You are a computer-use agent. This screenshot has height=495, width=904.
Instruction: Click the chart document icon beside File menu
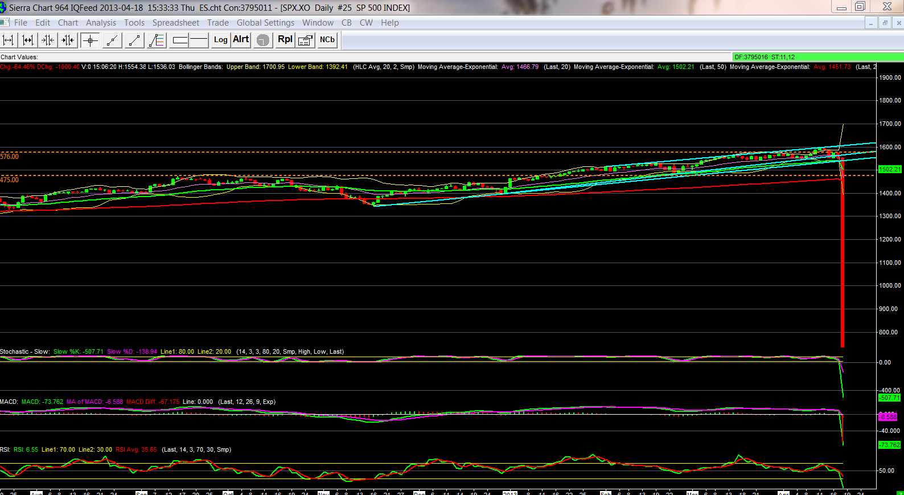[5, 22]
